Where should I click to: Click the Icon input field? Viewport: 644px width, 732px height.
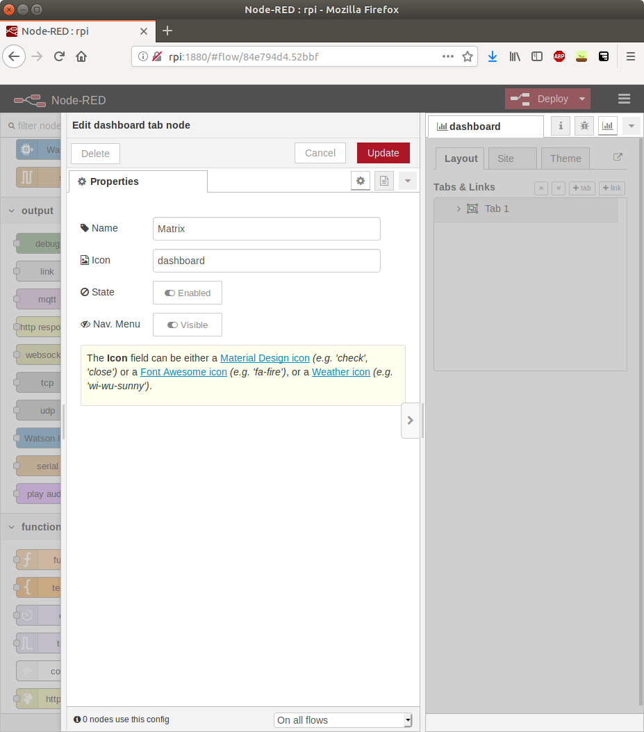[x=267, y=261]
